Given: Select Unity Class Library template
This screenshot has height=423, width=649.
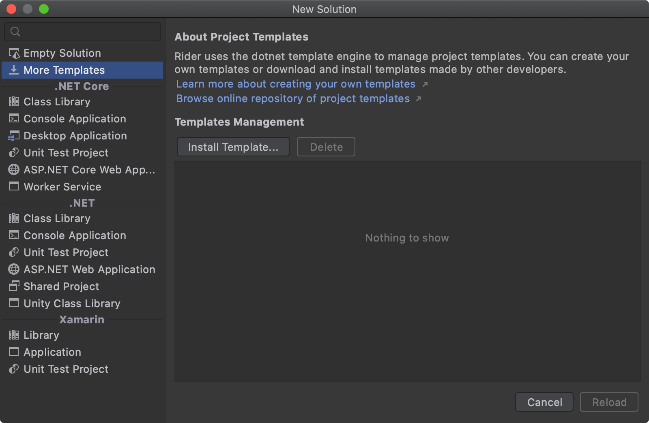Looking at the screenshot, I should (82, 303).
